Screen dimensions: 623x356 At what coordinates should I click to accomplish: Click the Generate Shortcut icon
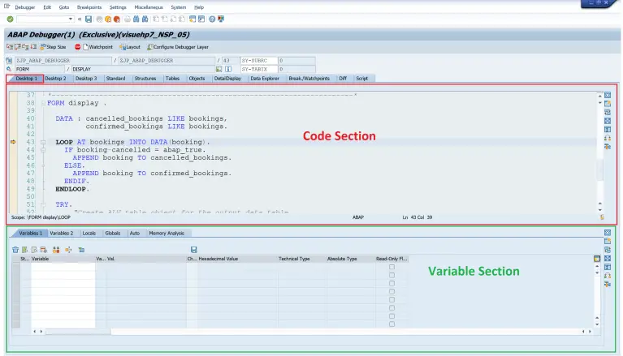(x=201, y=19)
